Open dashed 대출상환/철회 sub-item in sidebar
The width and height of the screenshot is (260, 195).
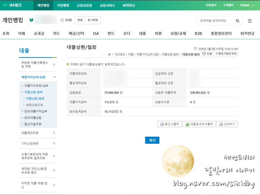pyautogui.click(x=35, y=98)
